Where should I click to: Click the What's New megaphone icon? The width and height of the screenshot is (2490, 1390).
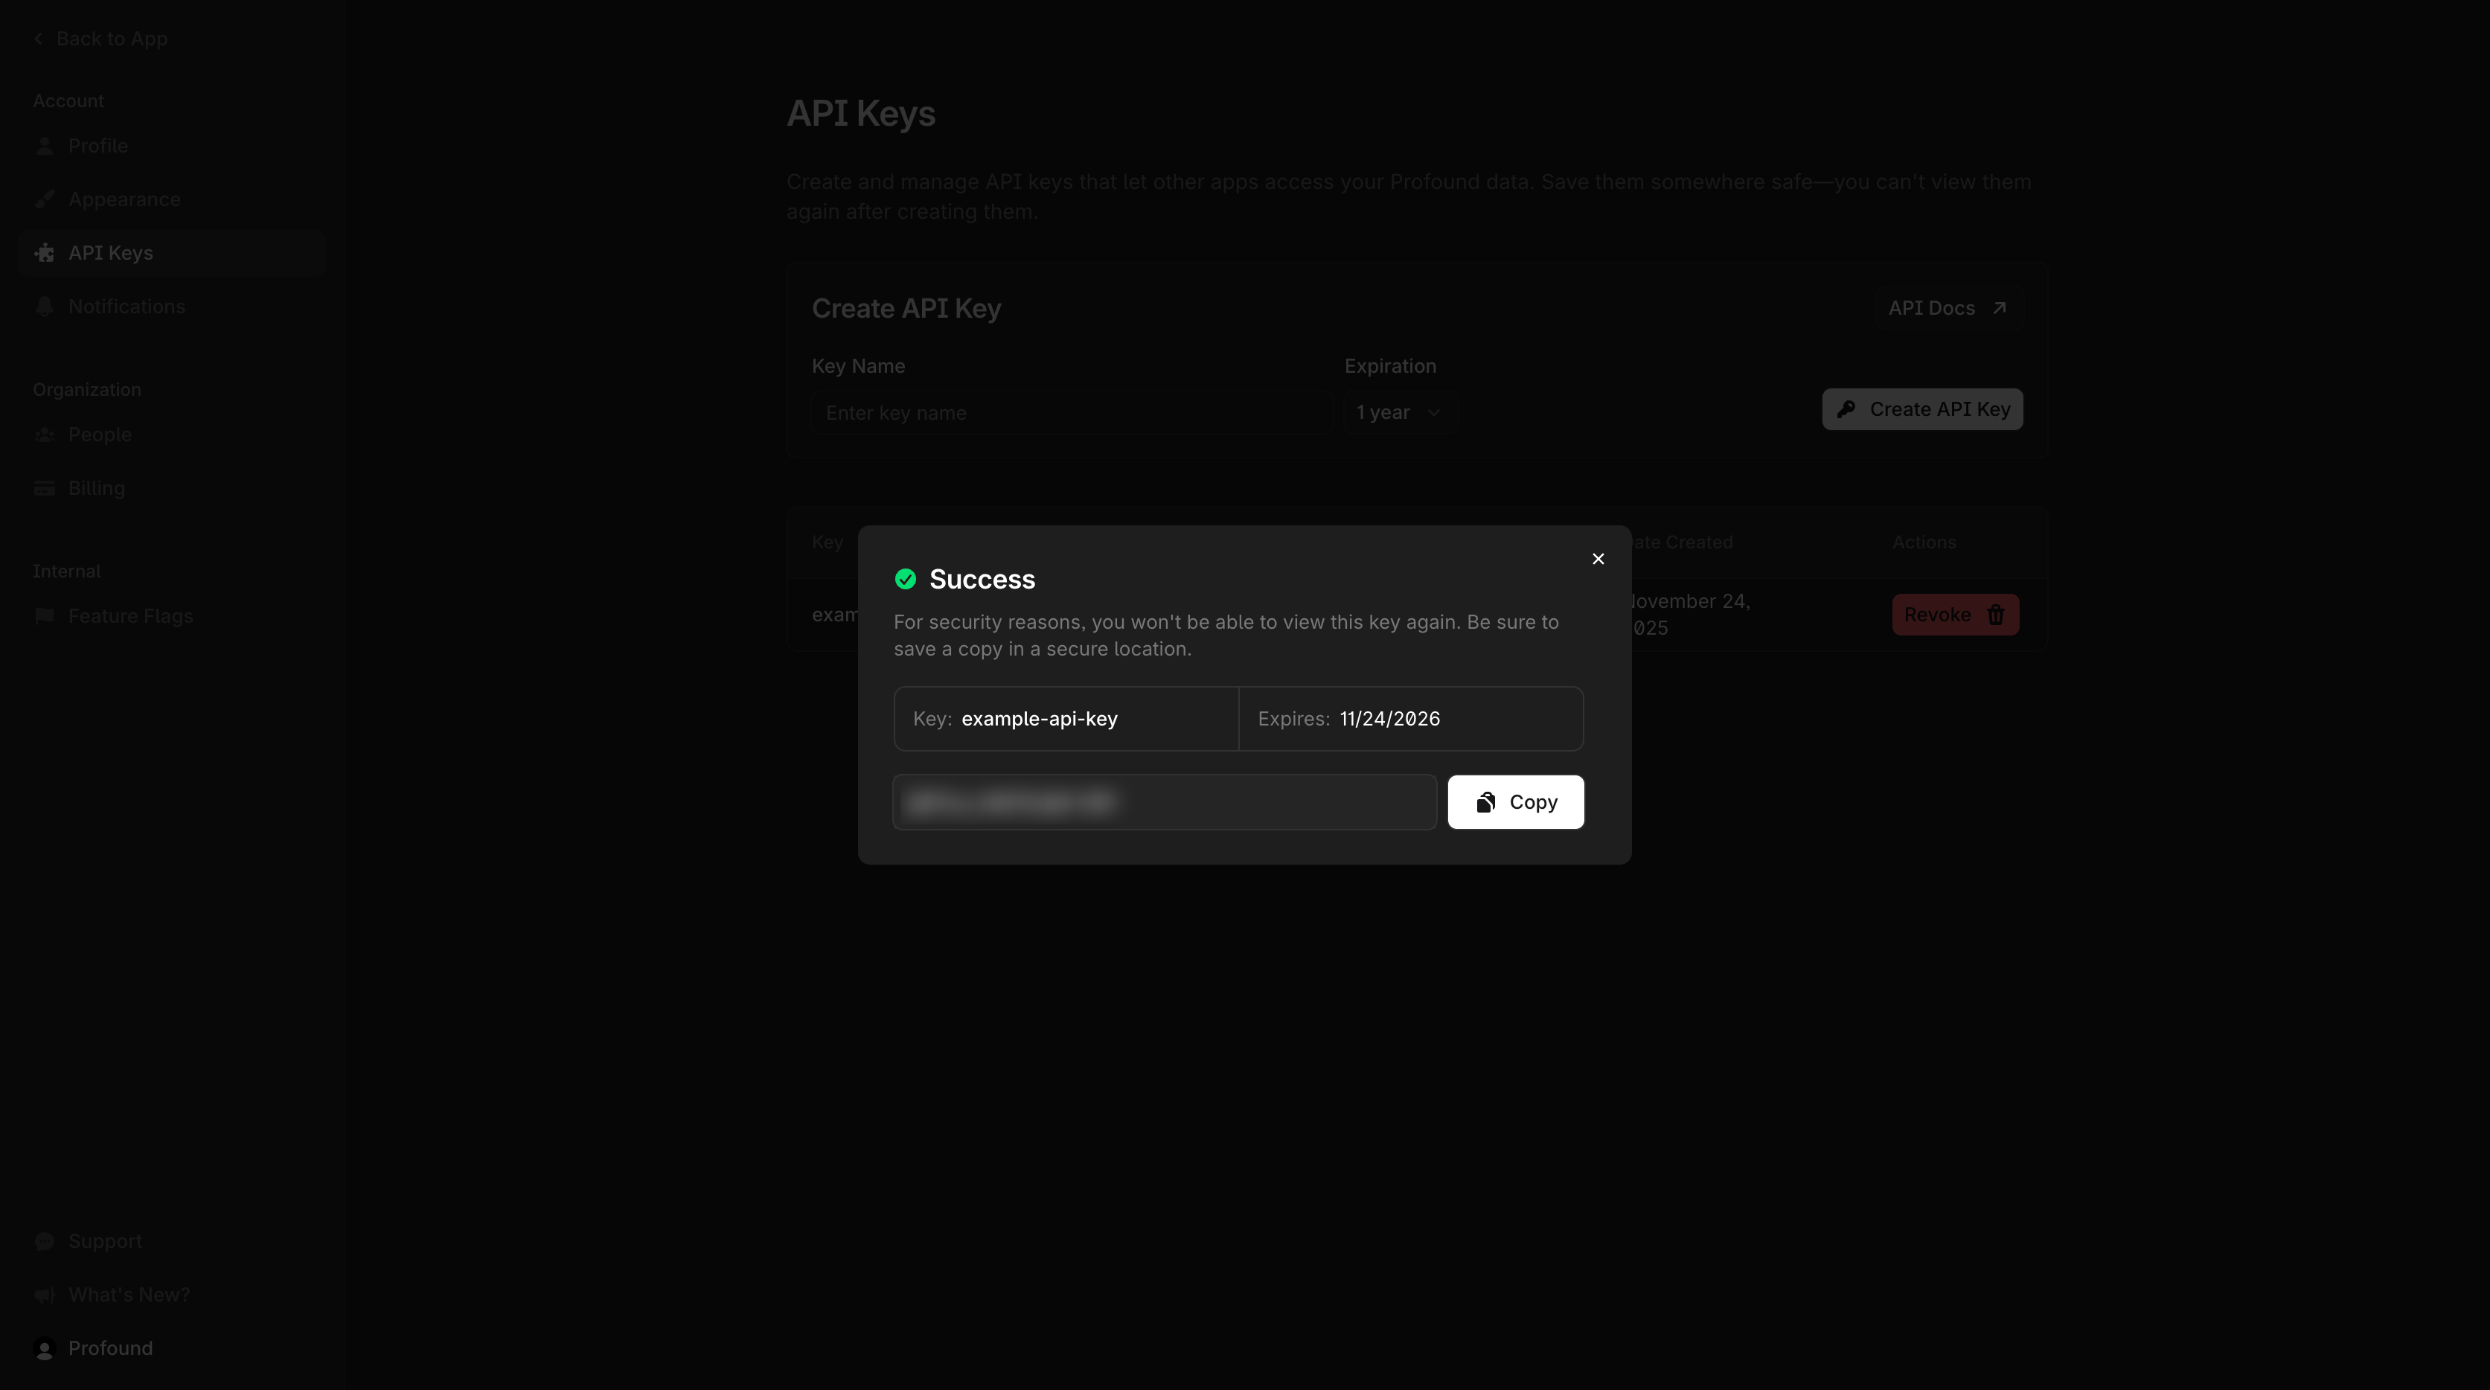point(45,1294)
